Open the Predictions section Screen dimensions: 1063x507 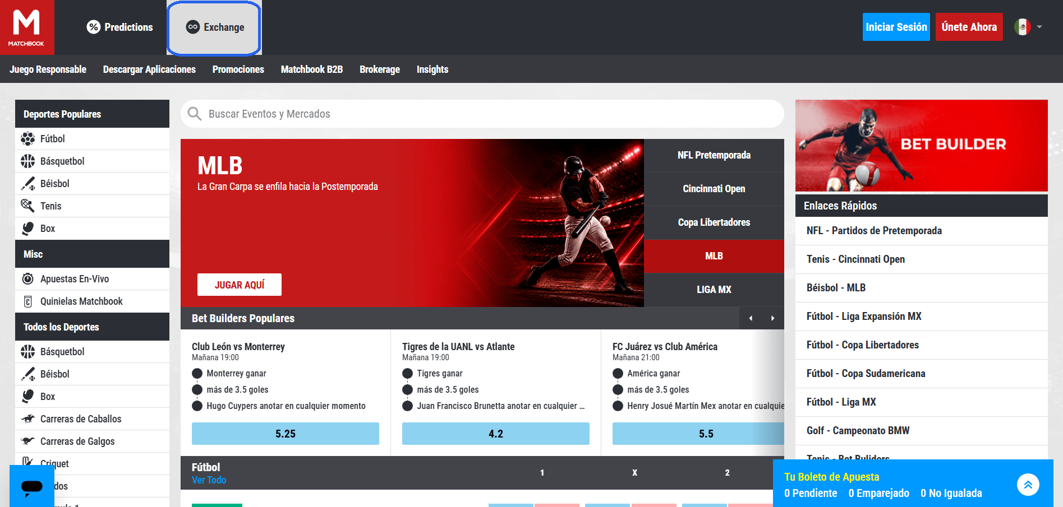[x=119, y=27]
